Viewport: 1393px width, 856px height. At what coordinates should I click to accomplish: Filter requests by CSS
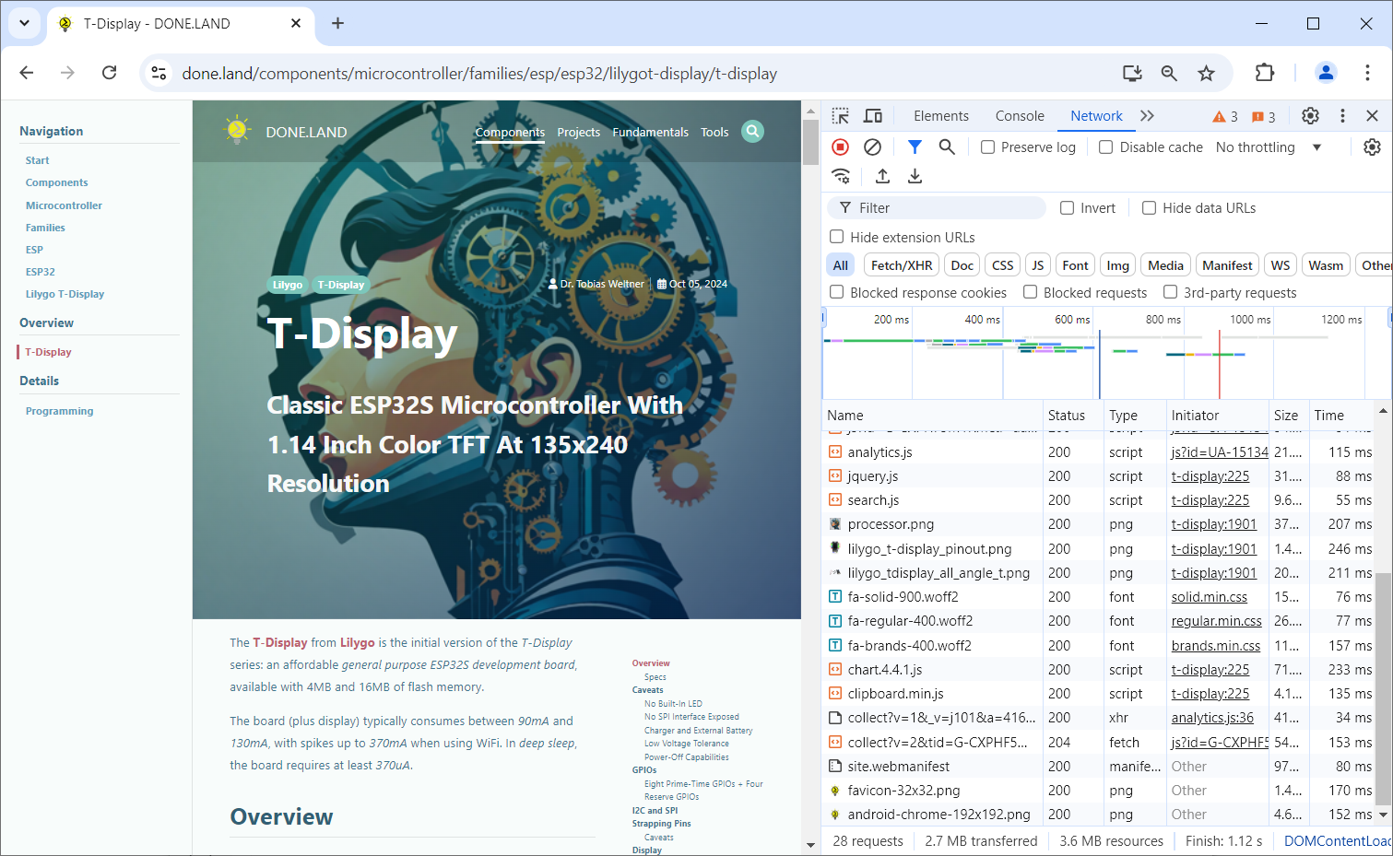click(x=1003, y=265)
